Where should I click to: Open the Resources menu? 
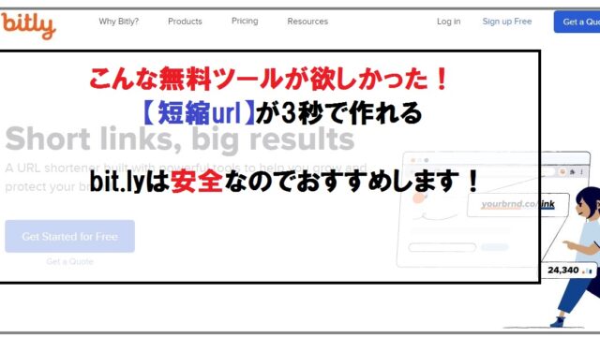point(307,22)
